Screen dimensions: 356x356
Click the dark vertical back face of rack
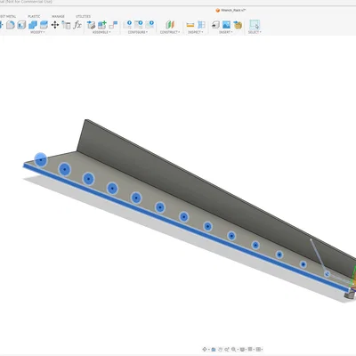[190, 196]
